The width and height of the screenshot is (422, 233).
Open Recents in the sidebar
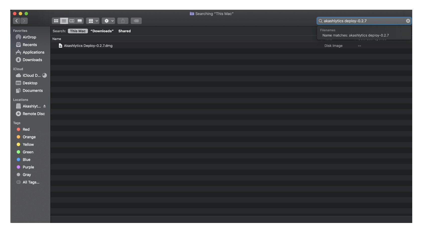(x=30, y=45)
